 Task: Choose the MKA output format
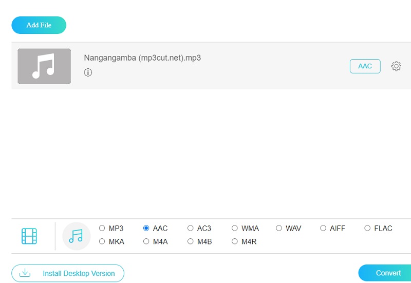click(x=102, y=241)
